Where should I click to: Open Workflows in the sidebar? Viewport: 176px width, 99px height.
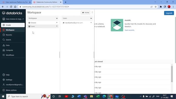(x=13, y=55)
